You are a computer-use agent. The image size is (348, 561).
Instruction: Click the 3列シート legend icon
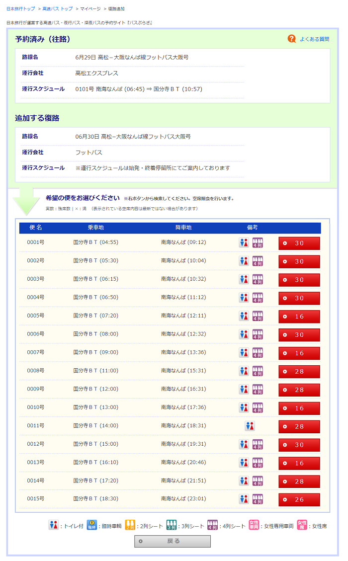pos(171,525)
